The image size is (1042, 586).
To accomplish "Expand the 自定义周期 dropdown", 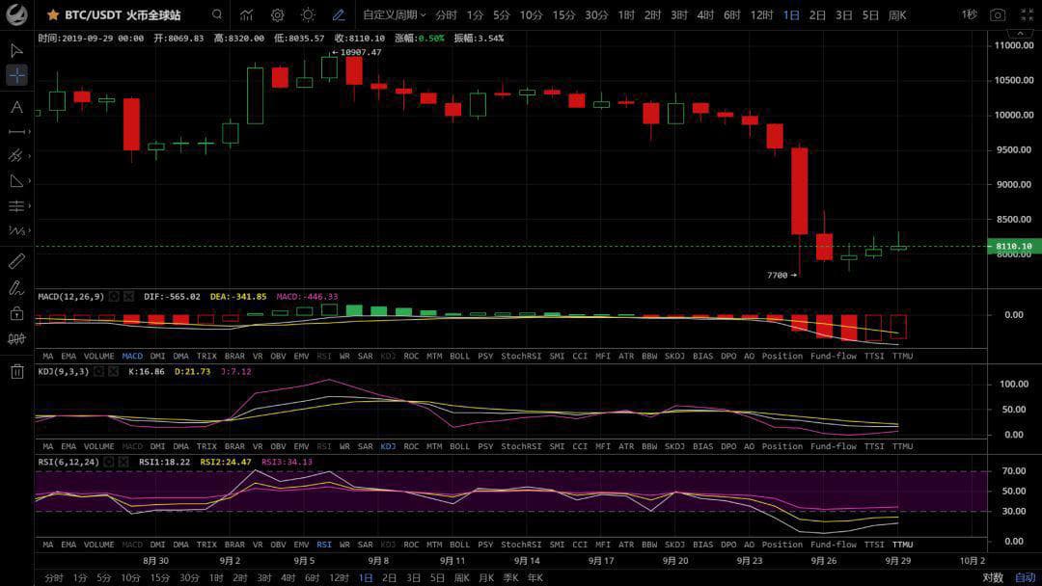I will (x=394, y=15).
